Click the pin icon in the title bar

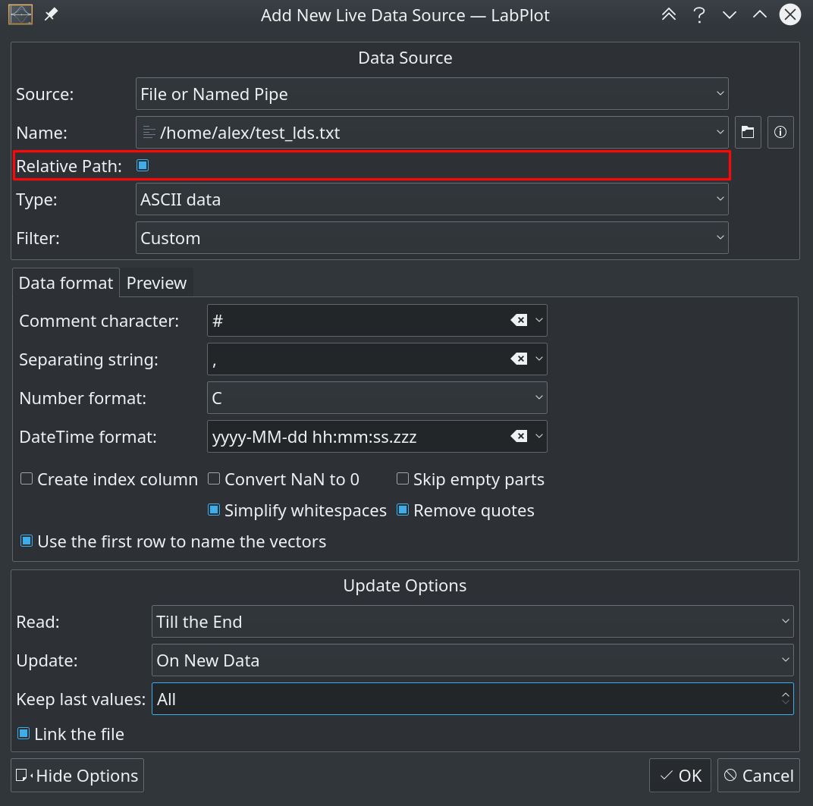point(51,14)
